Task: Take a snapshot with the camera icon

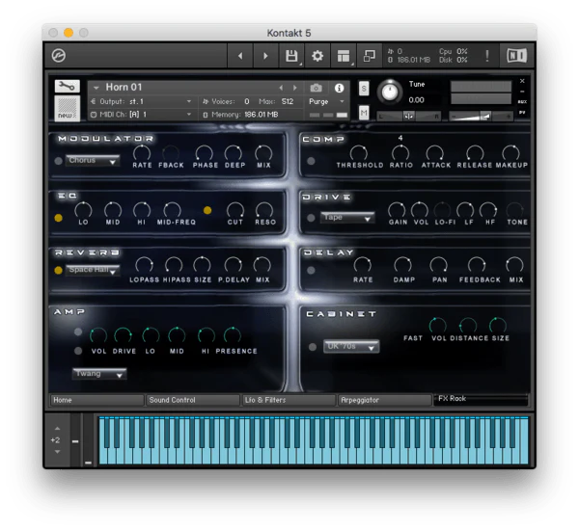Action: (x=316, y=88)
